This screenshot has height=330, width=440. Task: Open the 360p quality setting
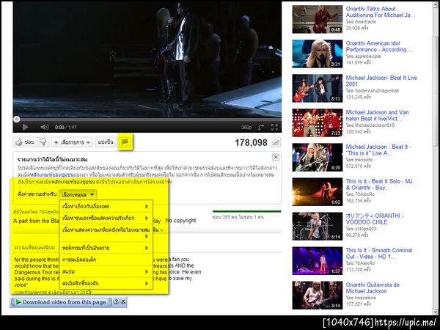(x=246, y=128)
